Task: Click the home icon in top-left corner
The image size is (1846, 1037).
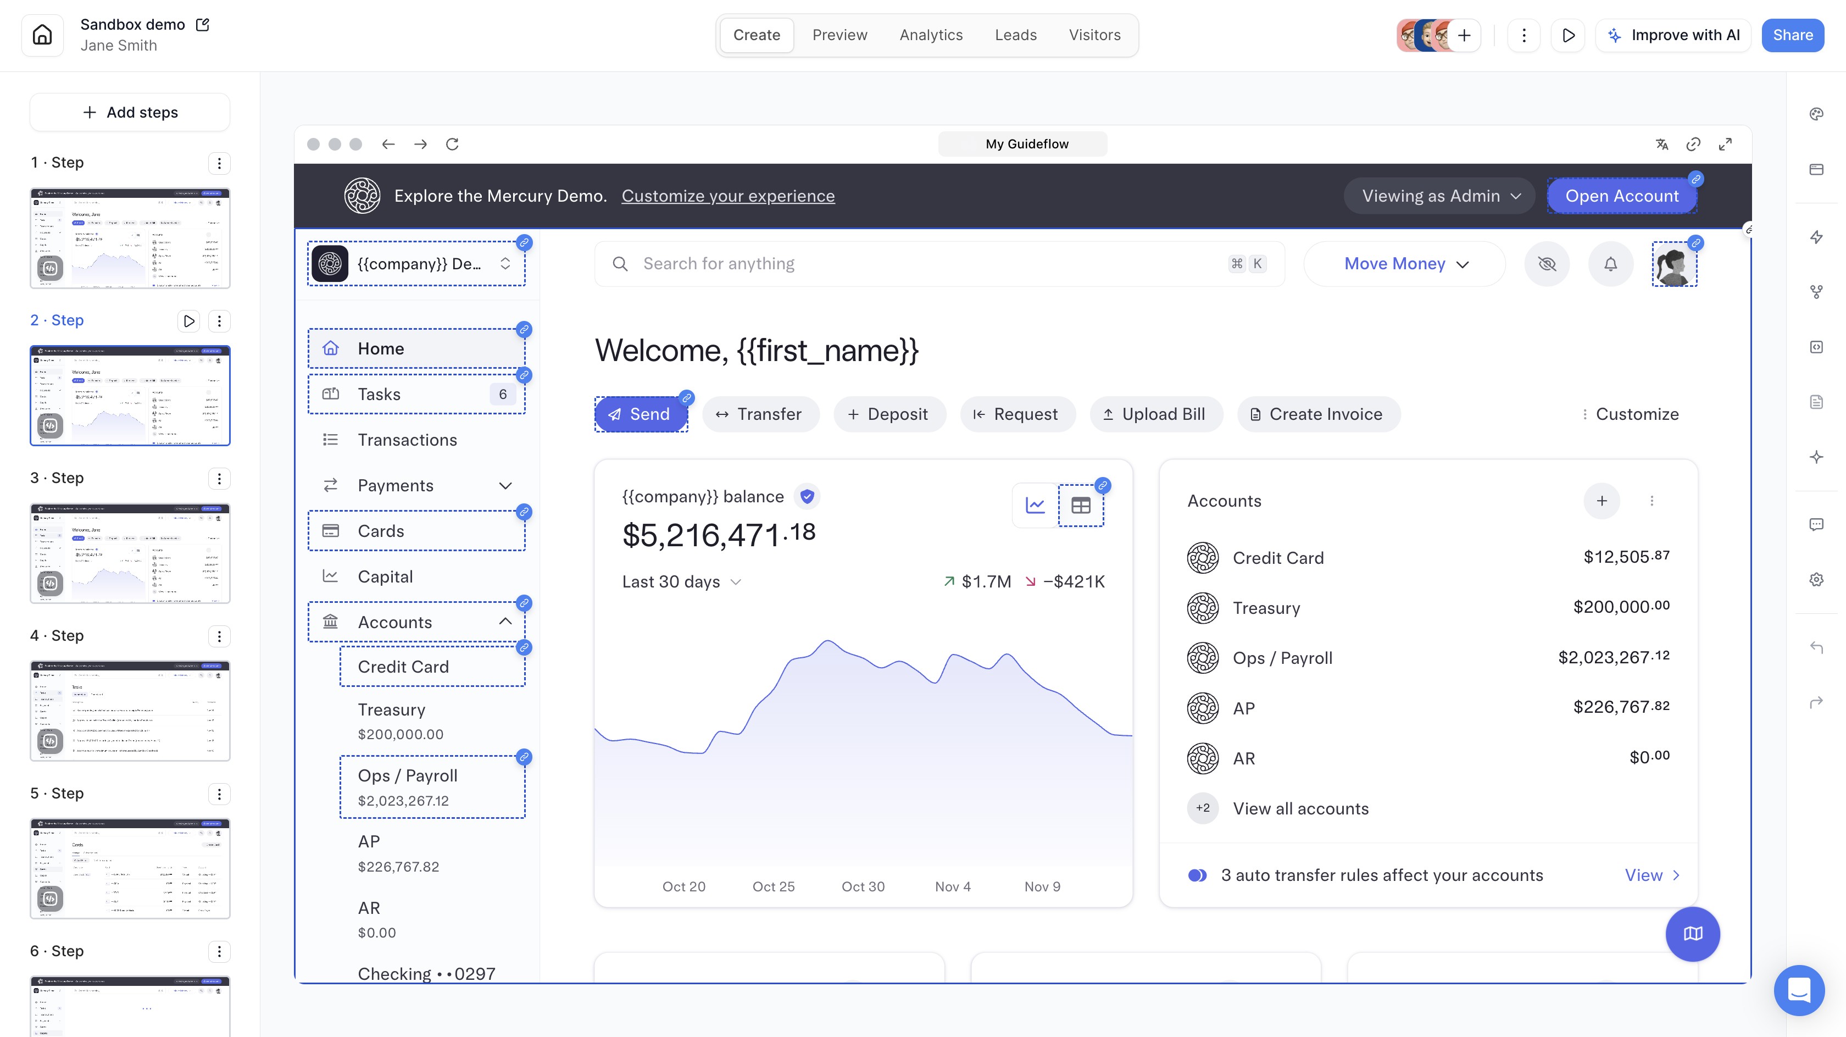Action: 42,35
